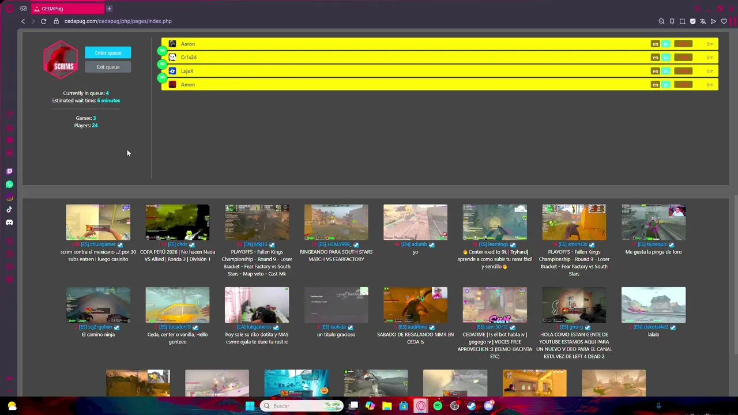Click the zoom out magnifier in toolbar
Viewport: 738px width, 415px height.
(x=661, y=21)
